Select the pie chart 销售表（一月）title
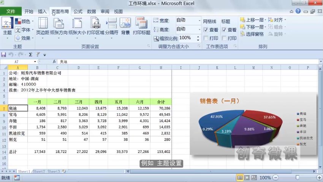Viewport: 323px width, 182px height. click(x=219, y=101)
